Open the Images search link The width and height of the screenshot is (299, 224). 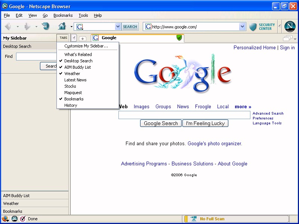click(142, 107)
